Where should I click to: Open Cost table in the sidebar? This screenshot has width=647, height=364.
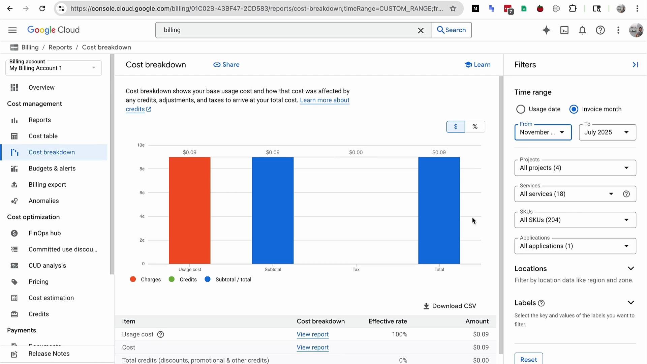(54, 136)
